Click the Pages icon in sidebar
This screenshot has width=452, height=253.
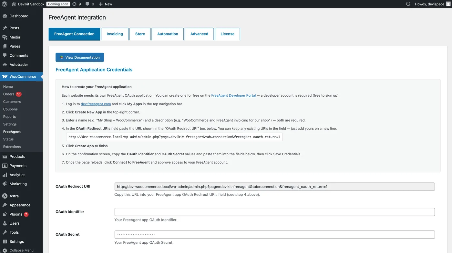pos(5,46)
